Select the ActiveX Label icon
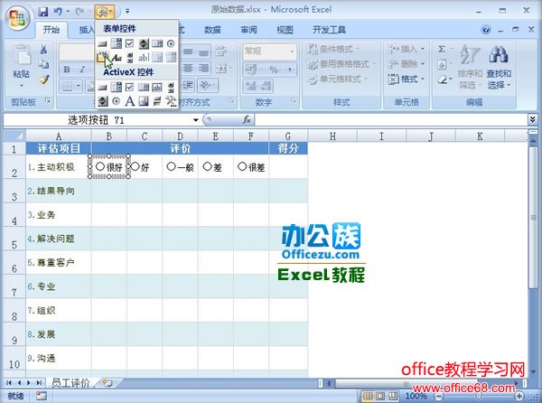 [x=129, y=101]
